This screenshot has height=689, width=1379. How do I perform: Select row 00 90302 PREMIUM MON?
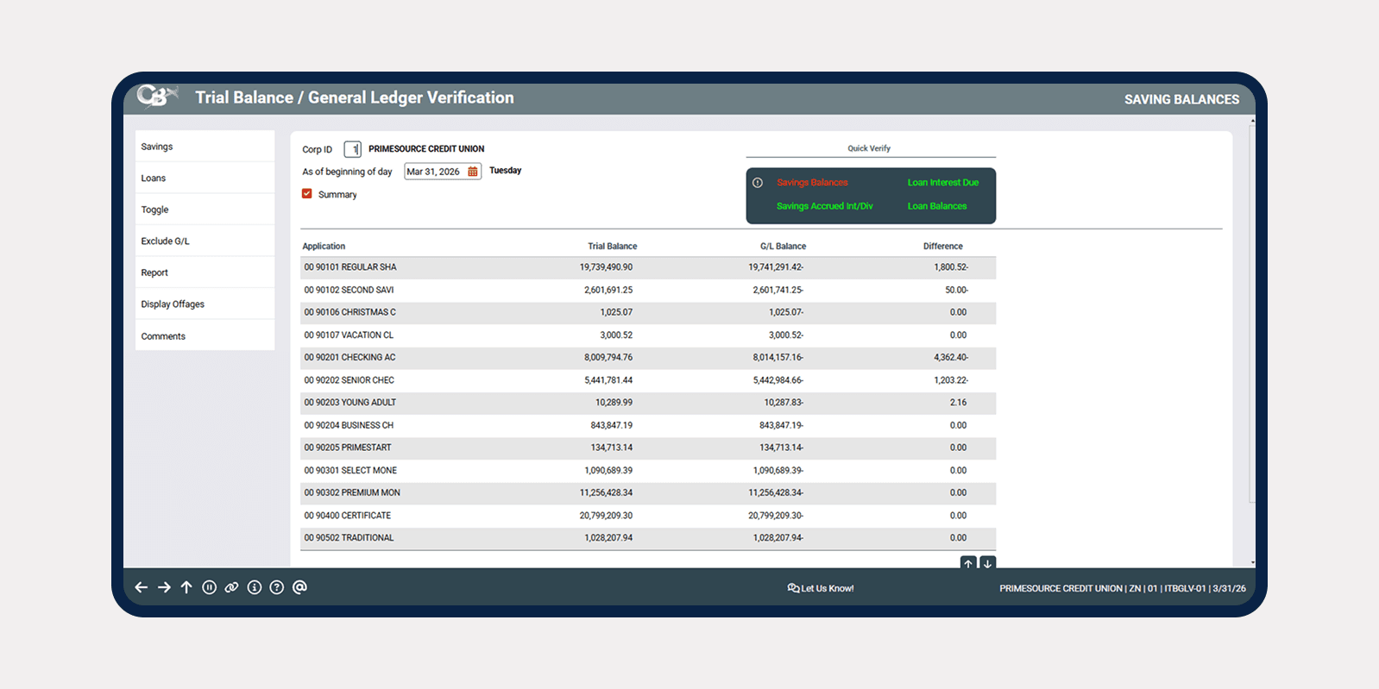pos(648,492)
